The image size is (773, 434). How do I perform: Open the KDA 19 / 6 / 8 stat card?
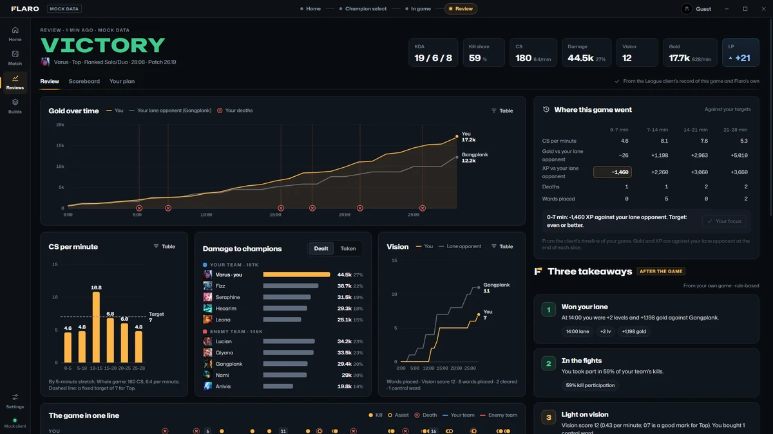point(433,53)
